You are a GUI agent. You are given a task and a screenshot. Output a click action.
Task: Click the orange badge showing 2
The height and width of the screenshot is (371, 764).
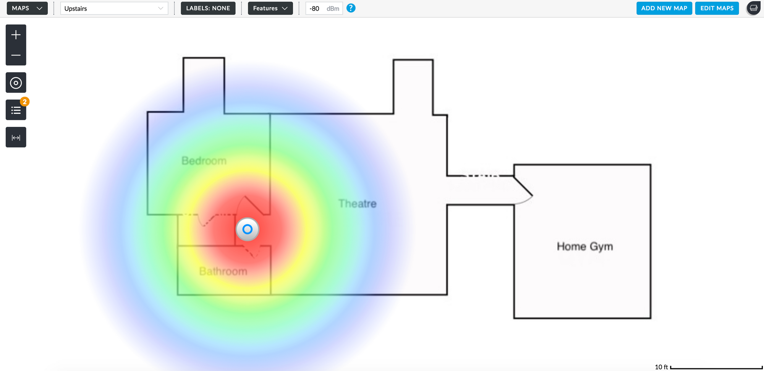[25, 102]
